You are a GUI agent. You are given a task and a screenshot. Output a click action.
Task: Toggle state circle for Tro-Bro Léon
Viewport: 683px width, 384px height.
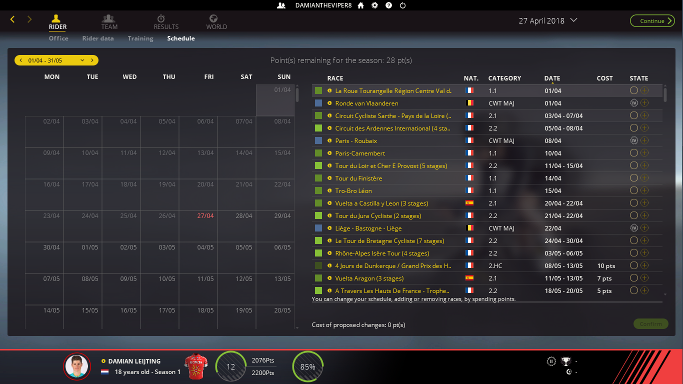[x=634, y=190]
